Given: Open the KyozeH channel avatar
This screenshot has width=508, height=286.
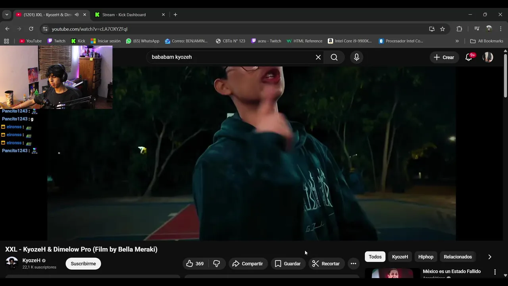Looking at the screenshot, I should [x=12, y=263].
